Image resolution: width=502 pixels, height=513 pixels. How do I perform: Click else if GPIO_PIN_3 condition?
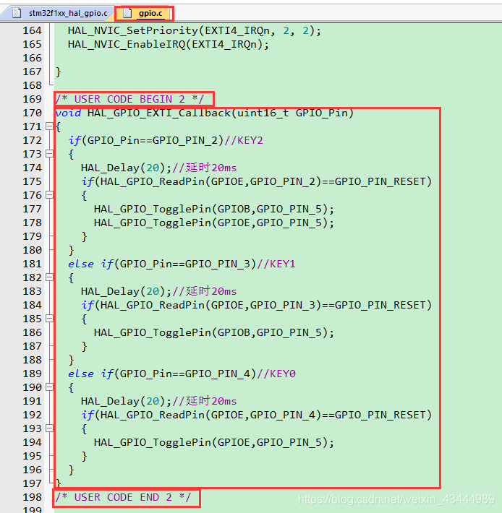tap(162, 264)
